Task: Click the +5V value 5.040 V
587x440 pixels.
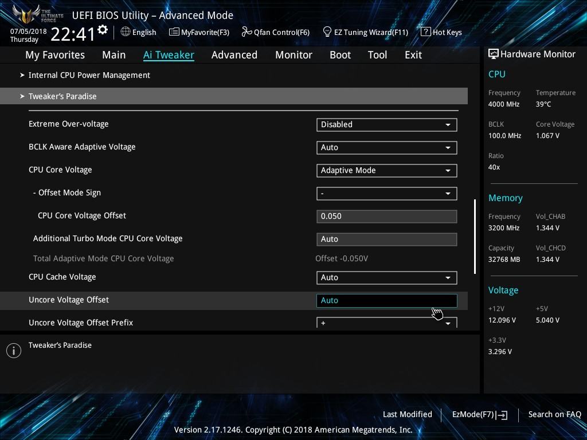Action: pyautogui.click(x=547, y=320)
